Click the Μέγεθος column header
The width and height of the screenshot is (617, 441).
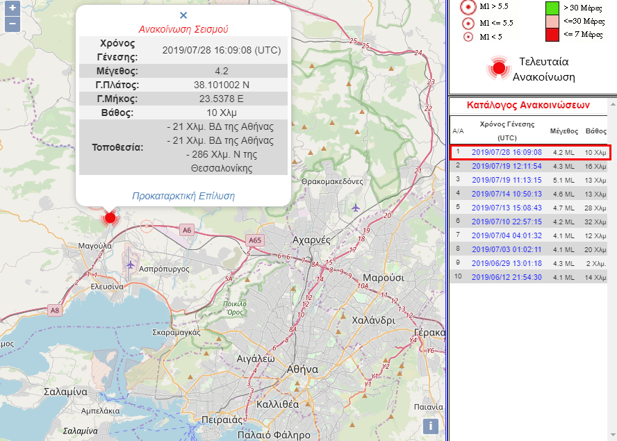click(x=563, y=130)
